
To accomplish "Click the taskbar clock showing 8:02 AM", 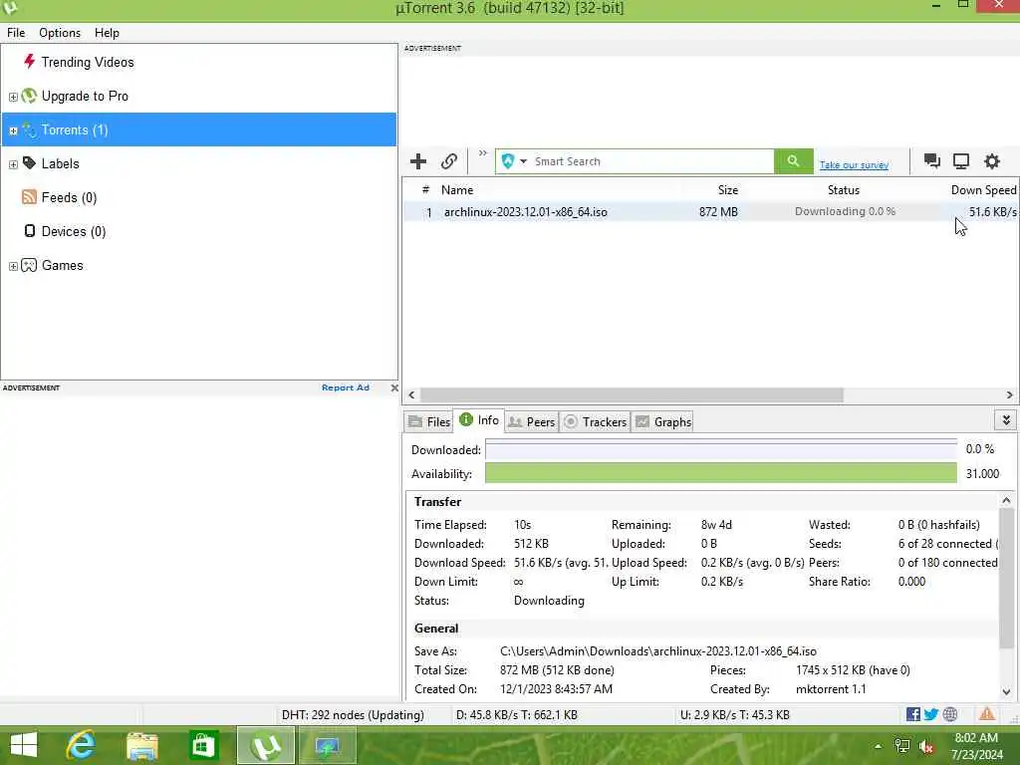I will pyautogui.click(x=976, y=746).
